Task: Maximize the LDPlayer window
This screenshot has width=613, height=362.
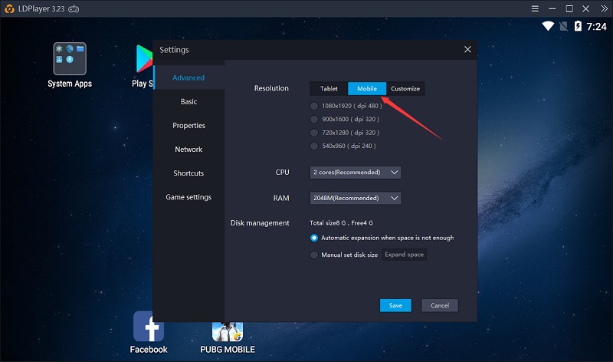Action: (569, 8)
